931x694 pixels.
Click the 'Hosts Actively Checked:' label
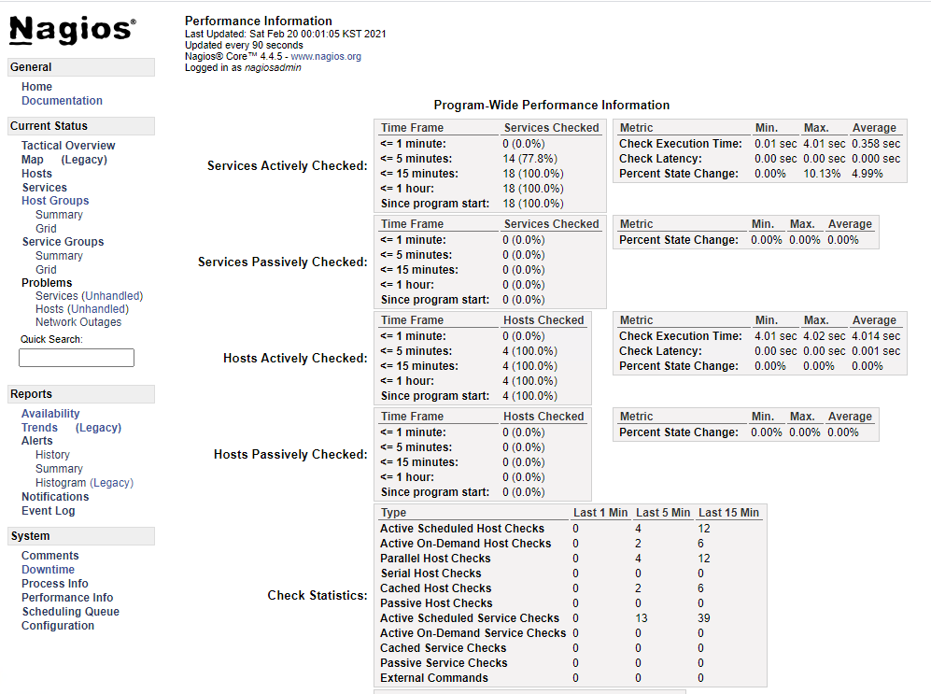point(295,359)
